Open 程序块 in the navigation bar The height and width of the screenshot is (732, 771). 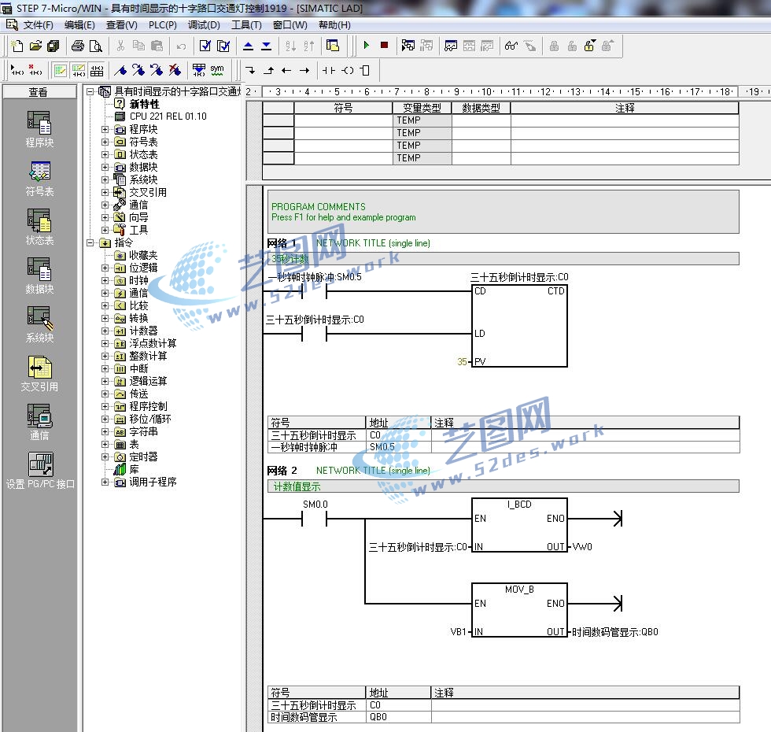[39, 129]
